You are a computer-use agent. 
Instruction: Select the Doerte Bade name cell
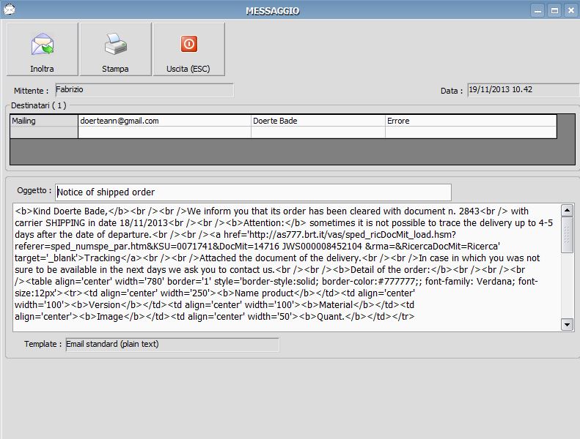[318, 121]
